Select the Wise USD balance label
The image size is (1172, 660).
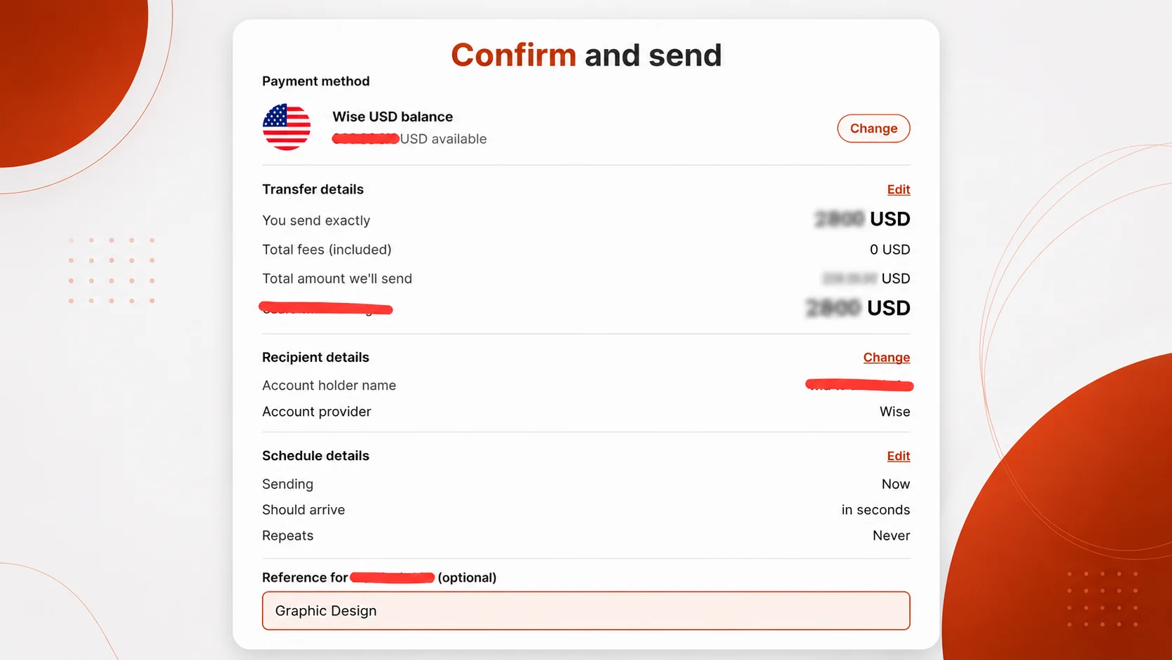tap(393, 116)
